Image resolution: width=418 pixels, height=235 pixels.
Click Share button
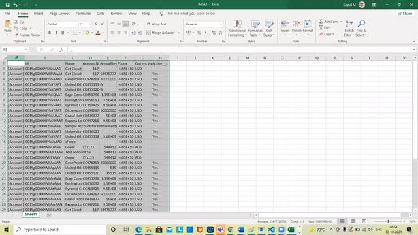[405, 13]
